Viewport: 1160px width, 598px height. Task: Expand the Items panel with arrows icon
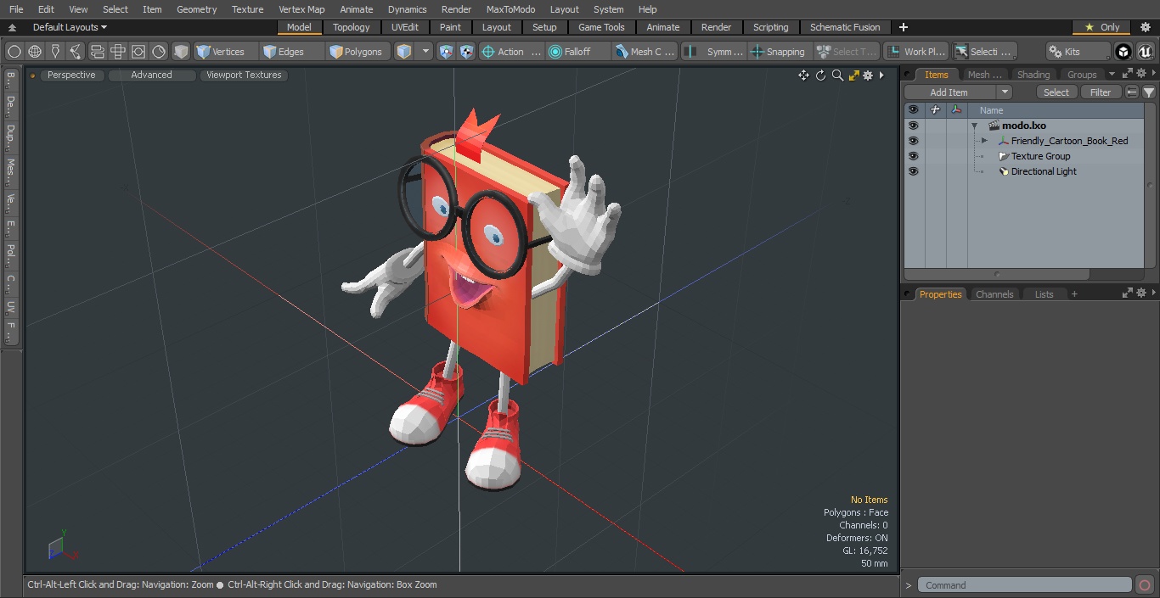point(1128,74)
